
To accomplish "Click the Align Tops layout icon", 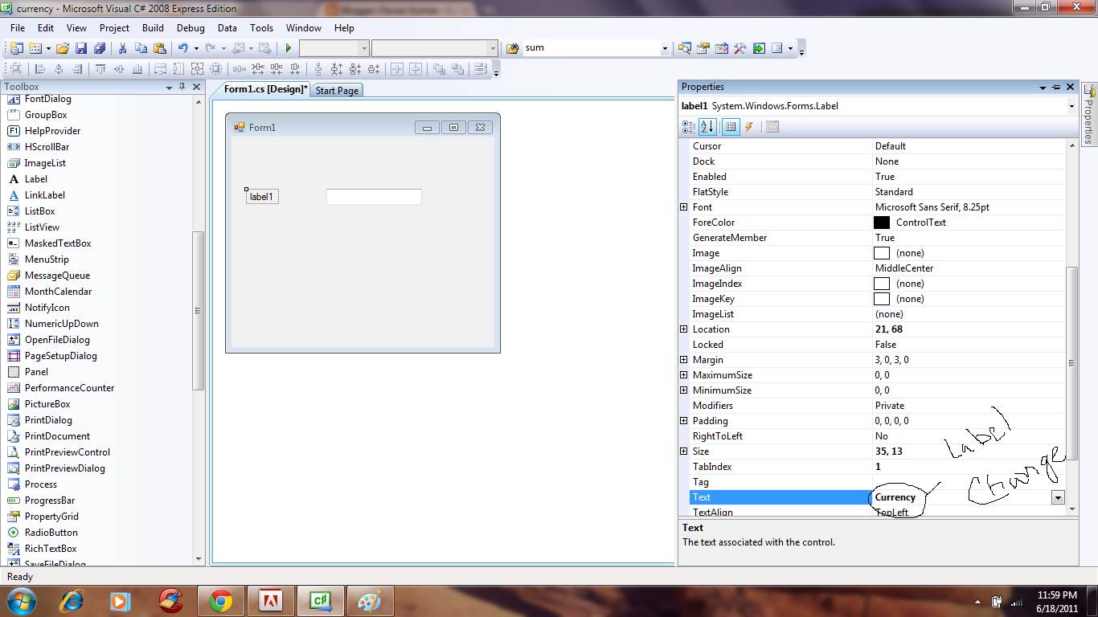I will pyautogui.click(x=100, y=69).
